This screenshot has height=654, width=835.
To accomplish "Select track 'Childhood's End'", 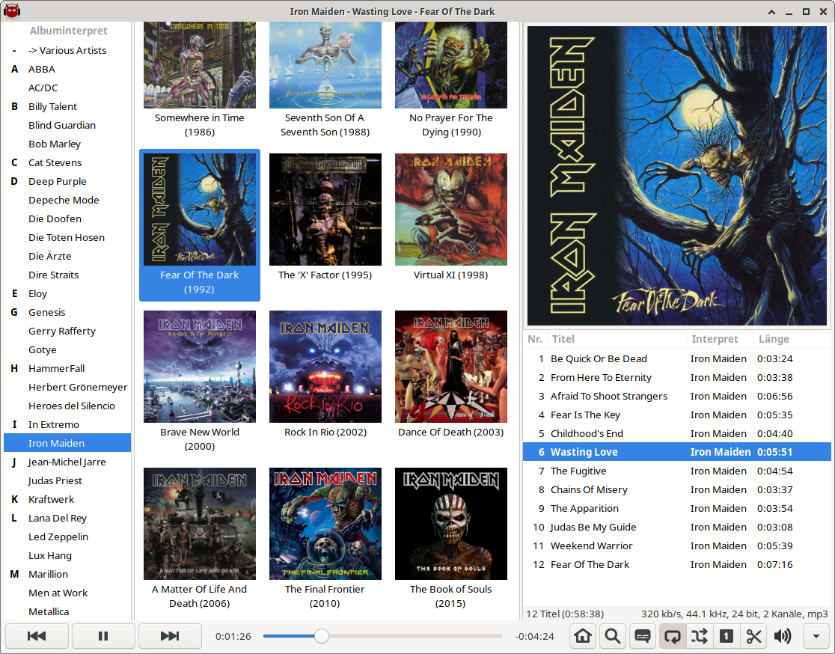I will click(677, 433).
